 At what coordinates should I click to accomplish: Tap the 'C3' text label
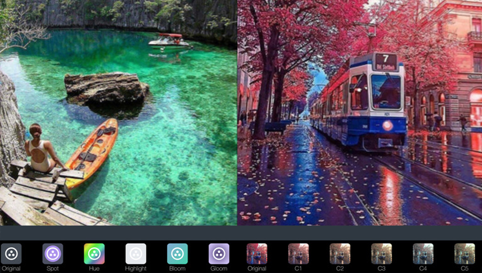[x=381, y=269]
